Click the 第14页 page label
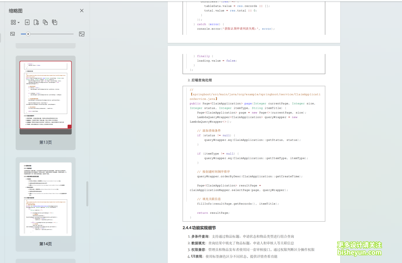 (46, 244)
